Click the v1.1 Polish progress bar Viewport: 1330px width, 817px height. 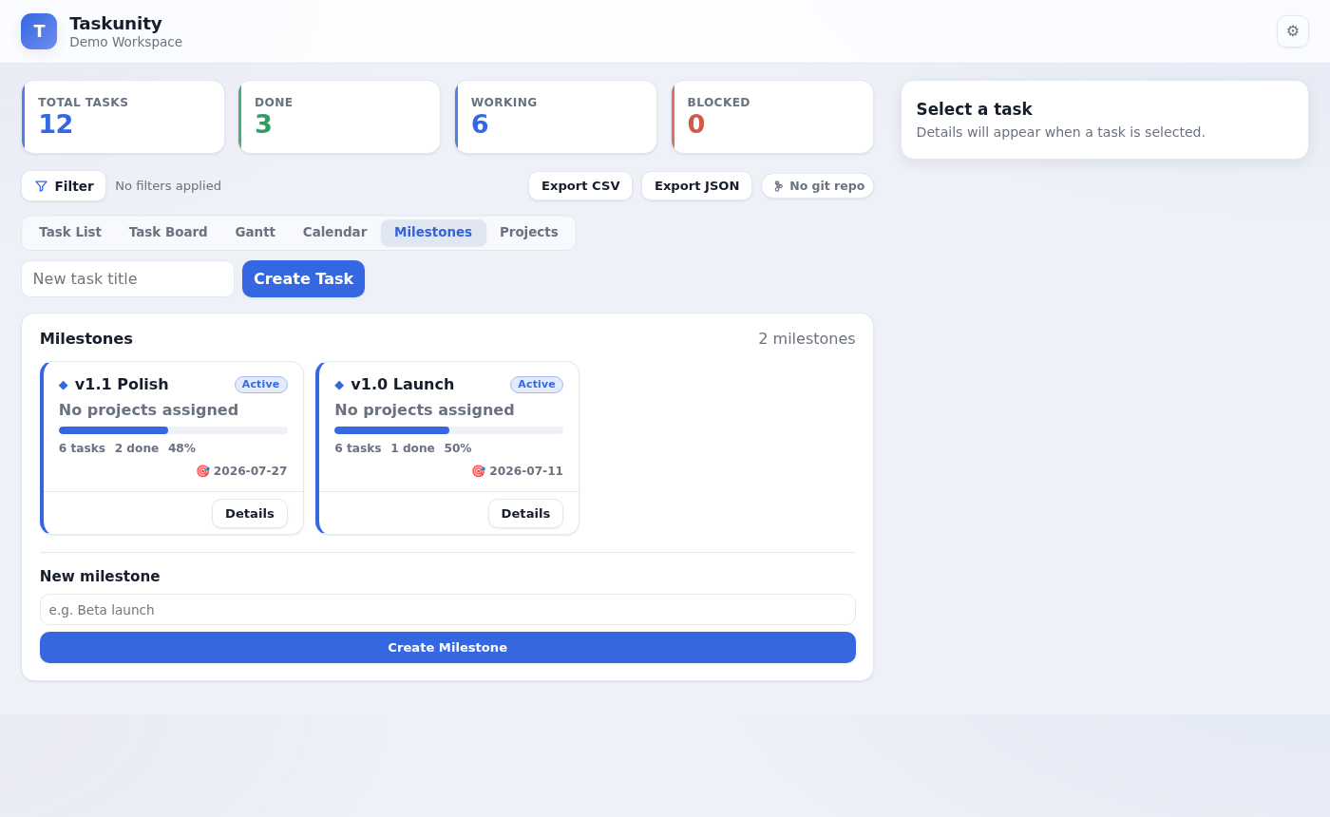(x=173, y=430)
